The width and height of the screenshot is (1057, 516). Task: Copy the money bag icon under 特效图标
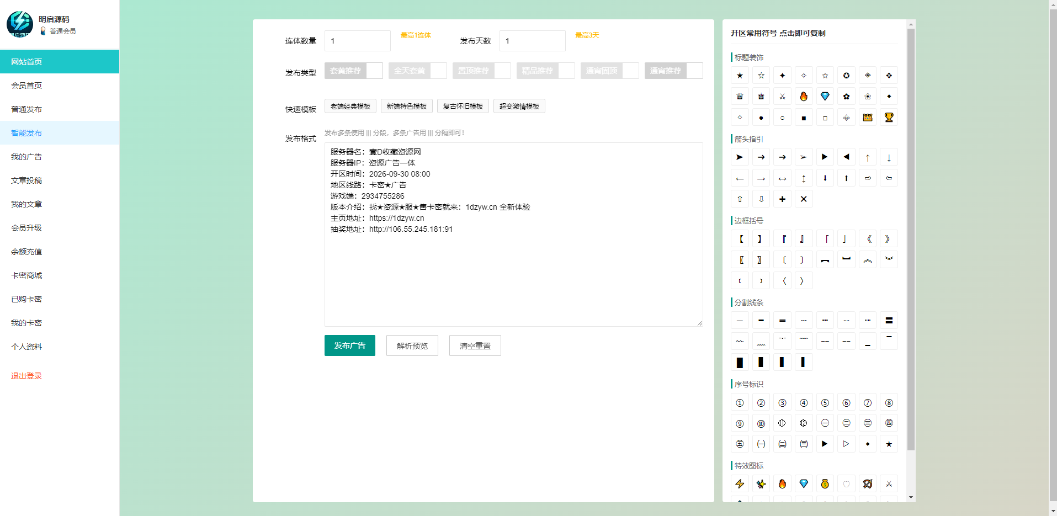pos(825,483)
